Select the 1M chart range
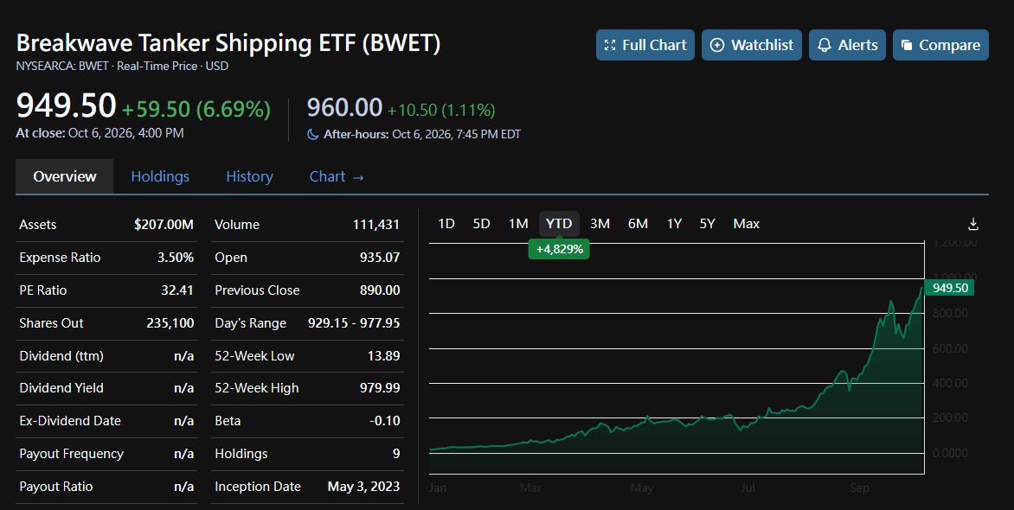The height and width of the screenshot is (510, 1014). [518, 224]
